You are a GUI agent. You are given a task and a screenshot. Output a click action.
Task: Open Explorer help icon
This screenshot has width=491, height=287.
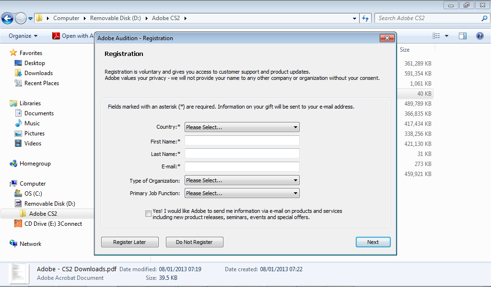click(479, 36)
